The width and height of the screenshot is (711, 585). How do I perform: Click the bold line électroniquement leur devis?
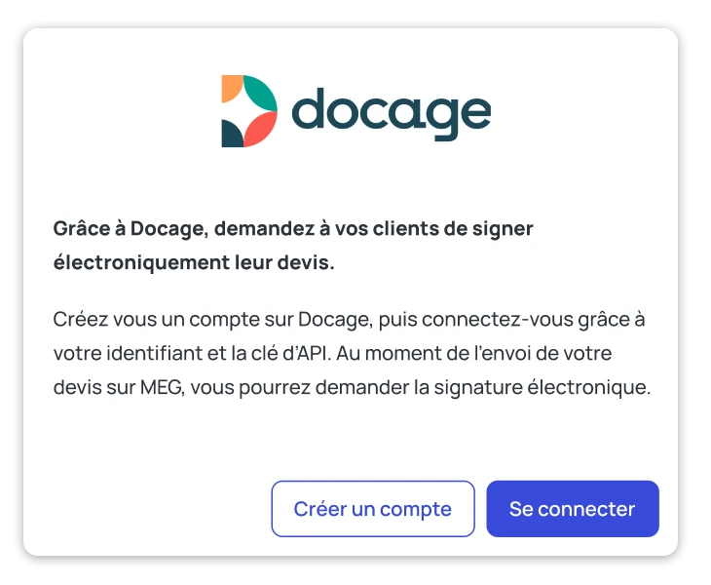click(194, 262)
